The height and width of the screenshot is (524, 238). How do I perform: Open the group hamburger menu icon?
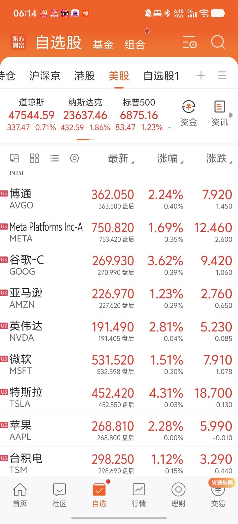[222, 76]
